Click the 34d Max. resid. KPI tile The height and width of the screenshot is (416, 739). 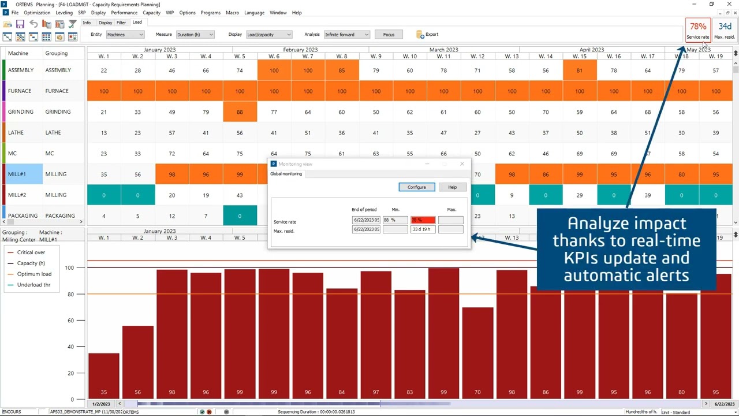(725, 30)
